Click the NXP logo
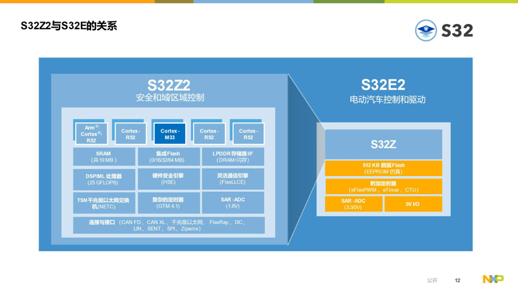This screenshot has width=518, height=291. point(493,279)
